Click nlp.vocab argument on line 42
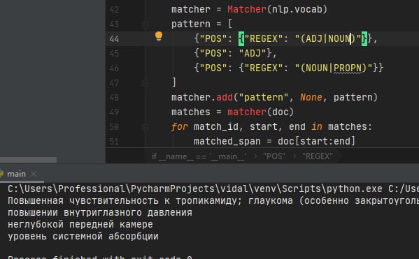Image resolution: width=419 pixels, height=259 pixels. click(x=297, y=9)
